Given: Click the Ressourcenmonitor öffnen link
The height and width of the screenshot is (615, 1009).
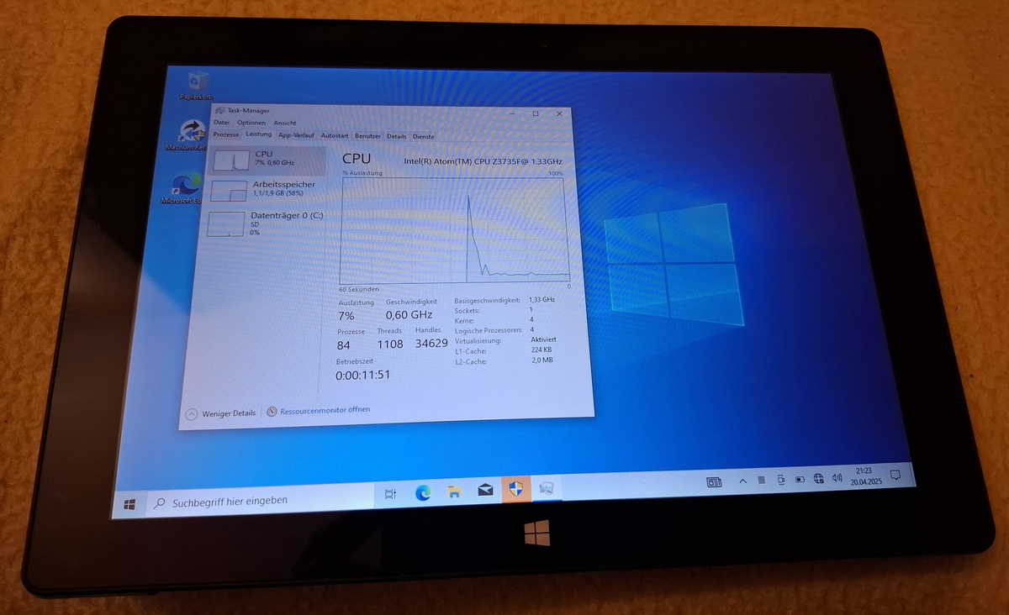Looking at the screenshot, I should click(324, 410).
